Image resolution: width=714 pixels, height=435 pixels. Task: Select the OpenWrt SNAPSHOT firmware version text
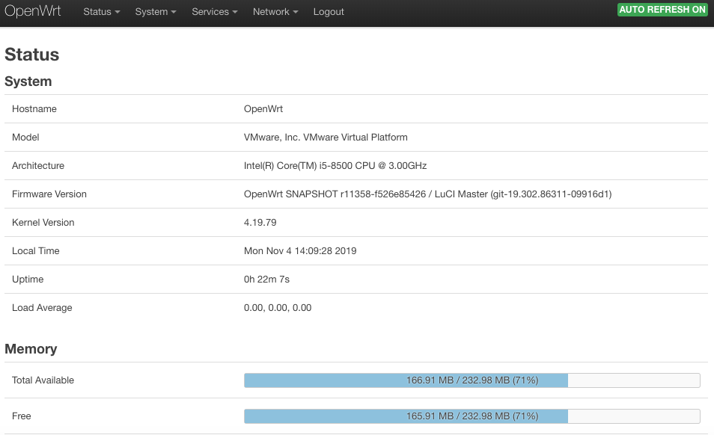pyautogui.click(x=427, y=194)
